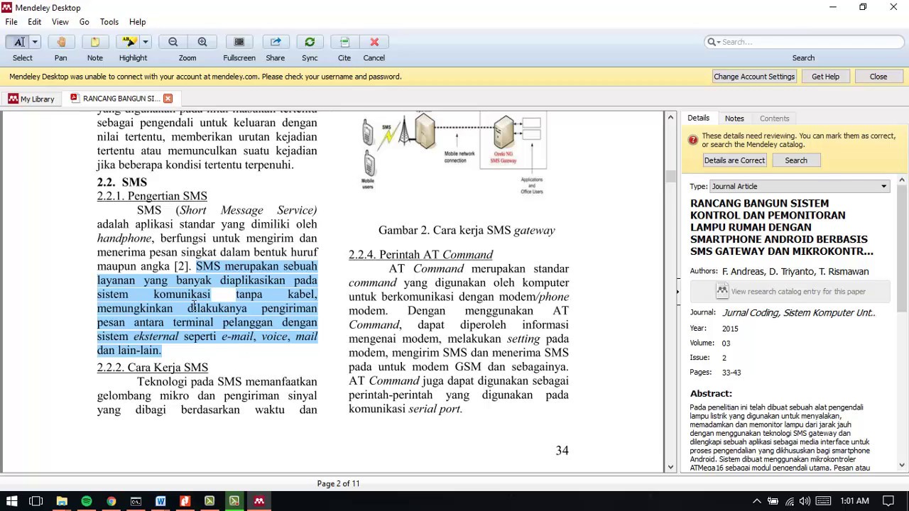Open Microsoft Word from the taskbar
Image resolution: width=909 pixels, height=511 pixels.
click(x=160, y=501)
